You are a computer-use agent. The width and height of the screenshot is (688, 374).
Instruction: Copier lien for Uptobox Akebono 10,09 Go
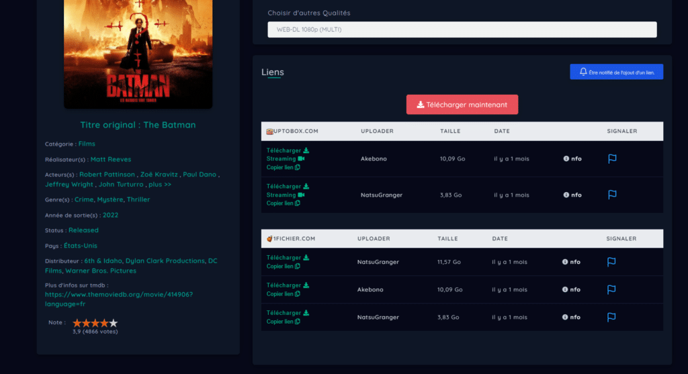283,167
